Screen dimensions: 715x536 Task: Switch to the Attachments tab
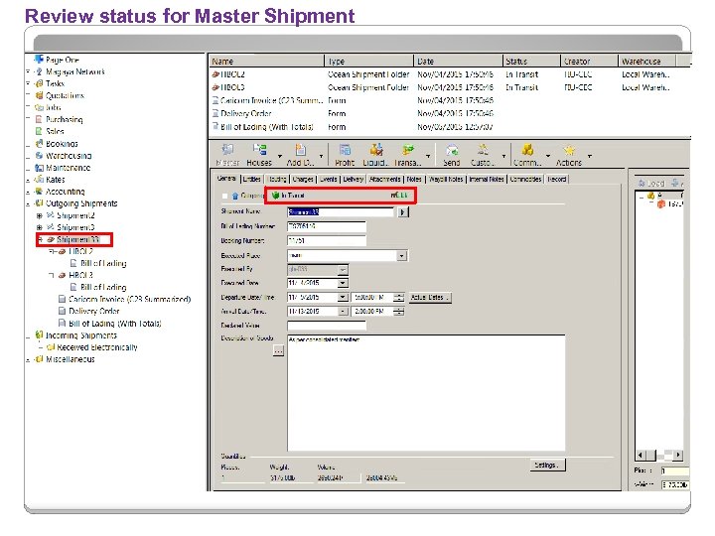point(385,179)
